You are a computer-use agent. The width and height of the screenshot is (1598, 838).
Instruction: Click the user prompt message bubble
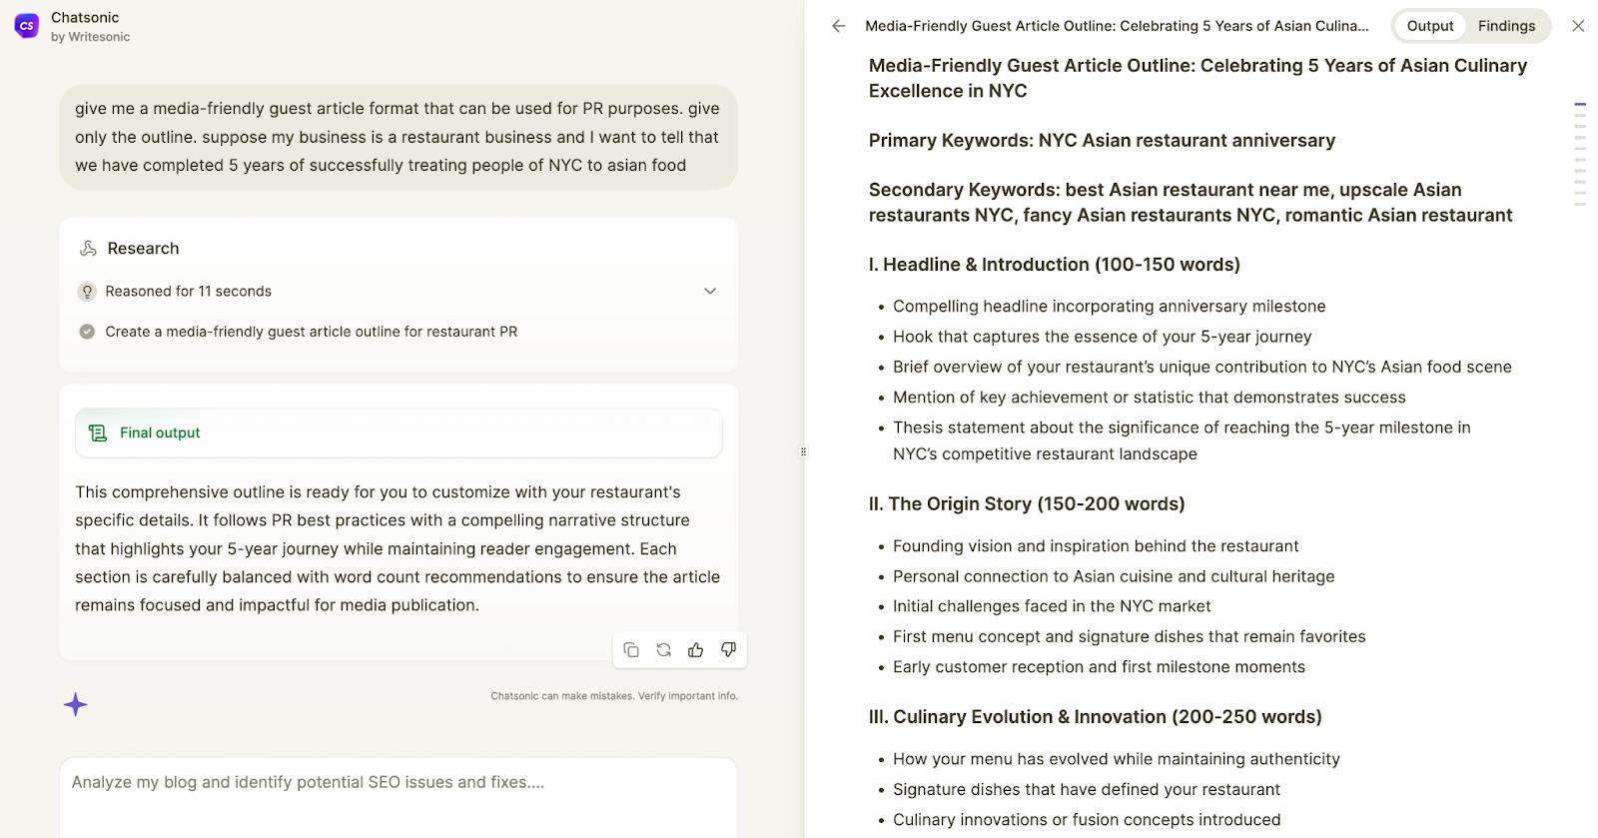(399, 137)
